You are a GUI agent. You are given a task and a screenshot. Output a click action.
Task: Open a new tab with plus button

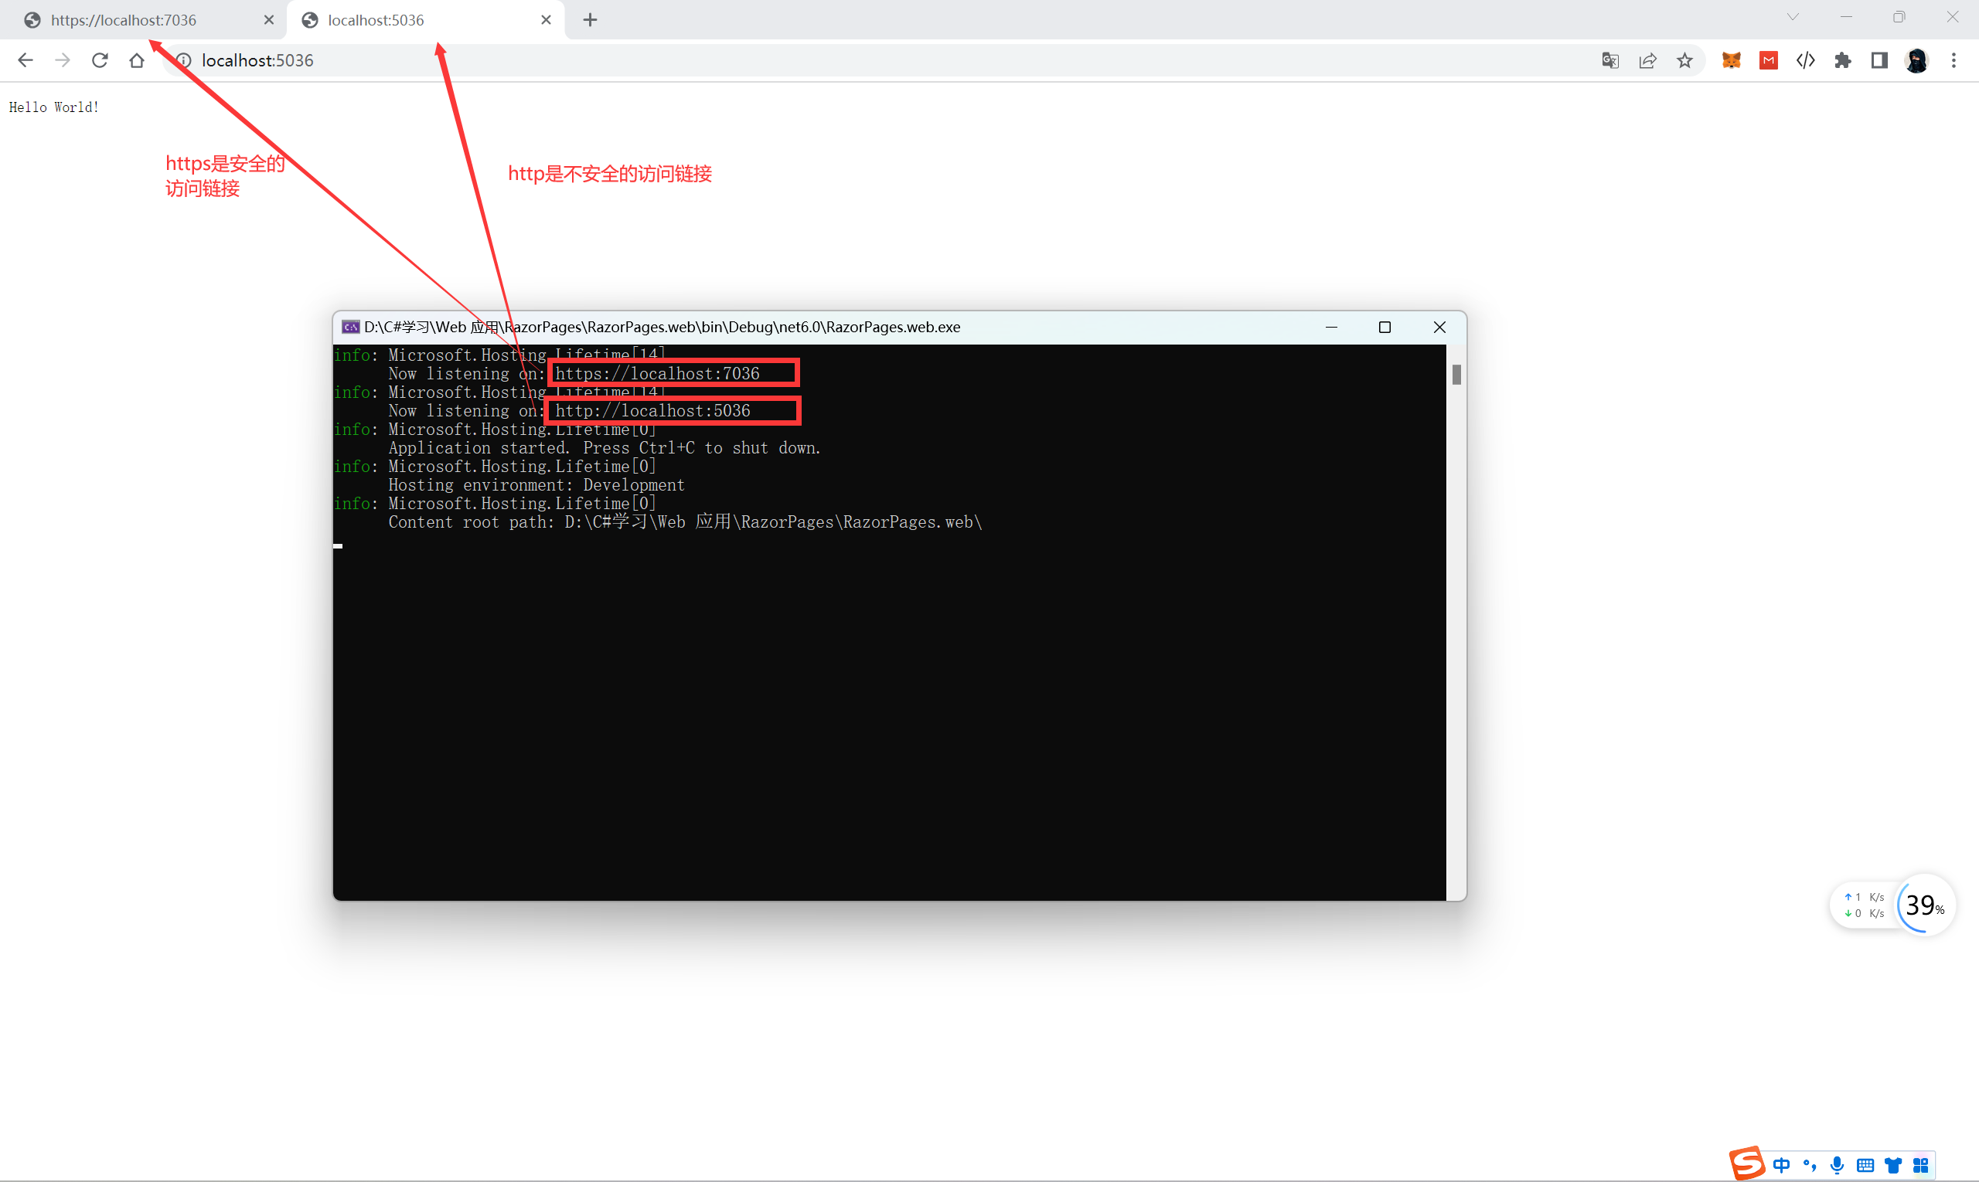pyautogui.click(x=590, y=20)
